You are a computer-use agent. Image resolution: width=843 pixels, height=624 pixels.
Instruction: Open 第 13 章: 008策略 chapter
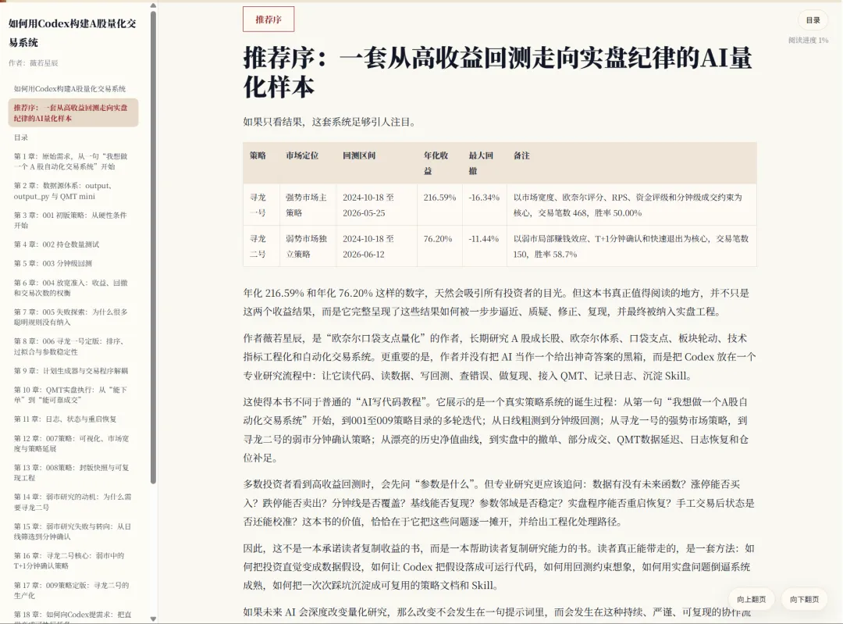71,472
